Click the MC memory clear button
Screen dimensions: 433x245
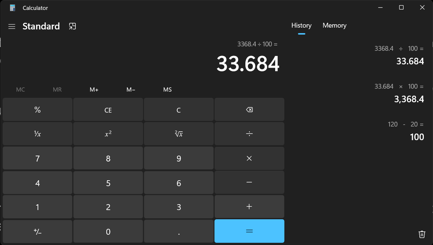[x=21, y=89]
